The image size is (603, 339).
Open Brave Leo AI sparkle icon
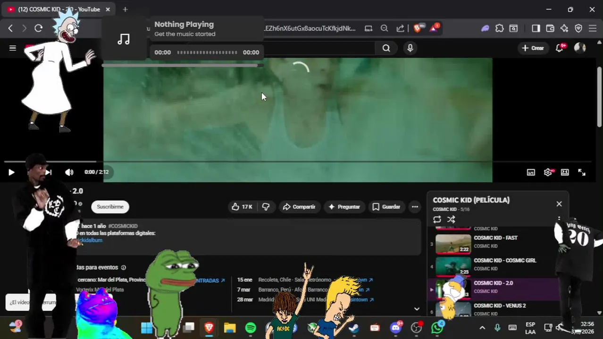click(x=564, y=28)
